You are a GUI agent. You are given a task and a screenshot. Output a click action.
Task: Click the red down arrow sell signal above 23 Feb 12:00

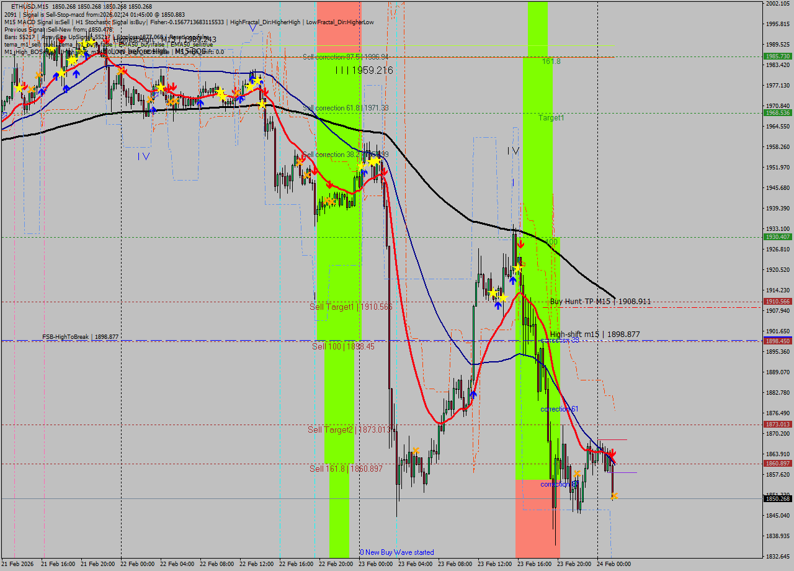tap(520, 244)
